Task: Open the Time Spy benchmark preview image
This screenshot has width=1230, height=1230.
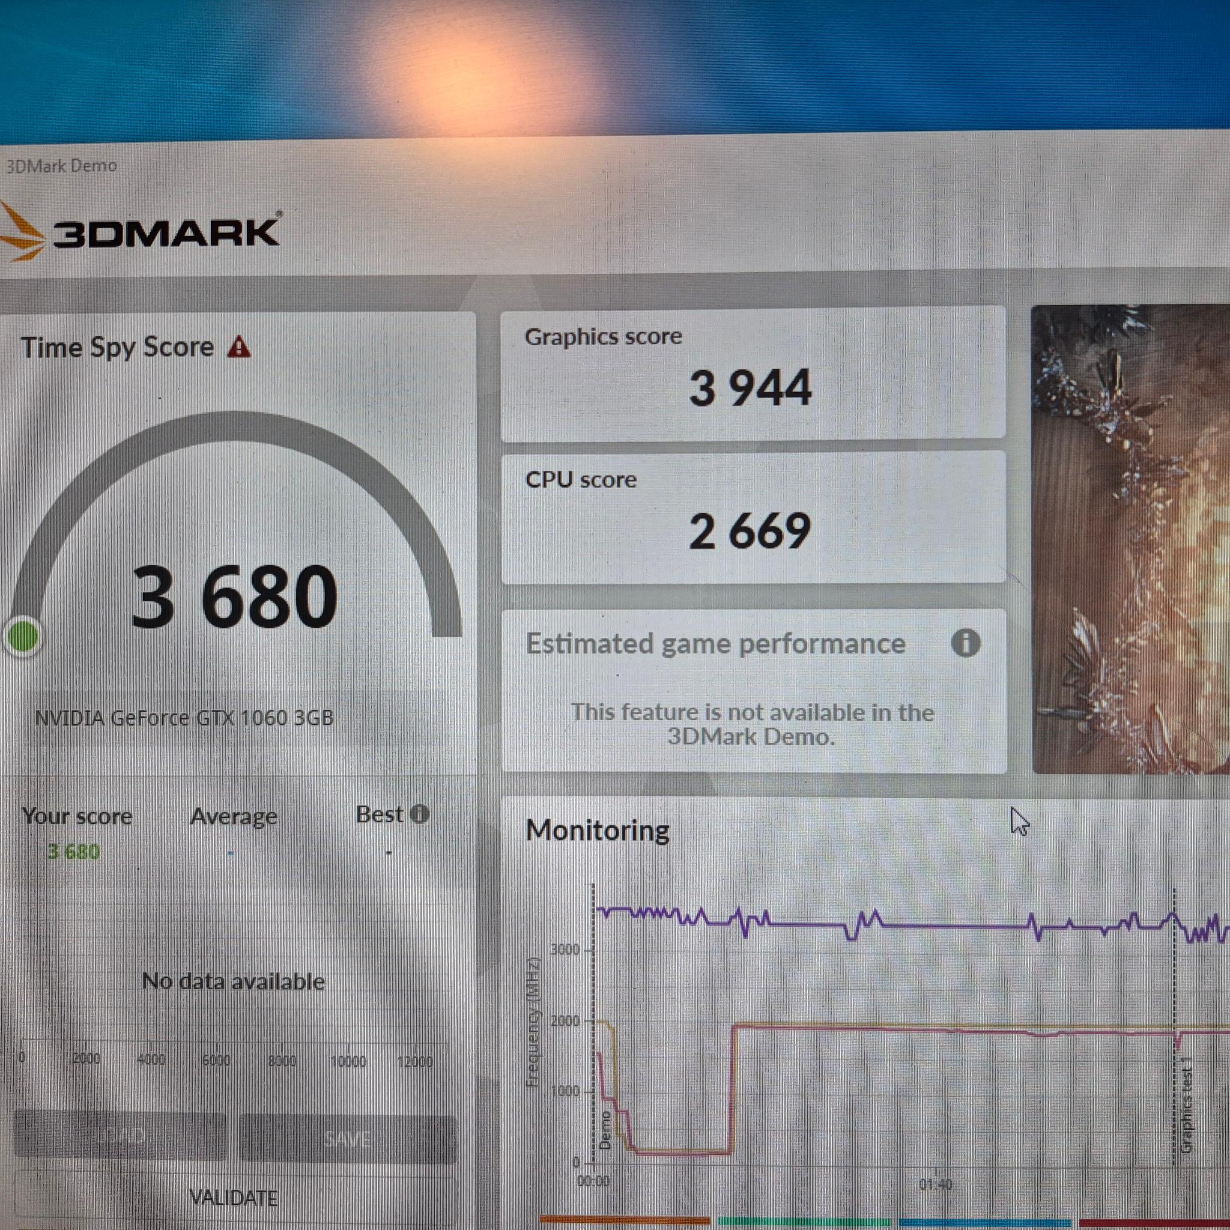Action: pos(1131,539)
